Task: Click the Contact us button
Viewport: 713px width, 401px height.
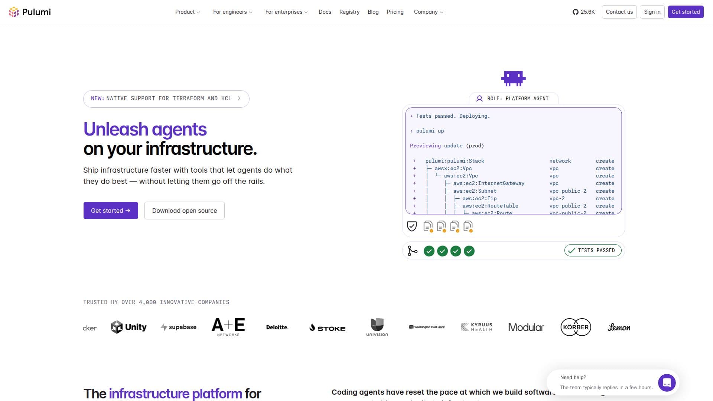Action: tap(619, 12)
